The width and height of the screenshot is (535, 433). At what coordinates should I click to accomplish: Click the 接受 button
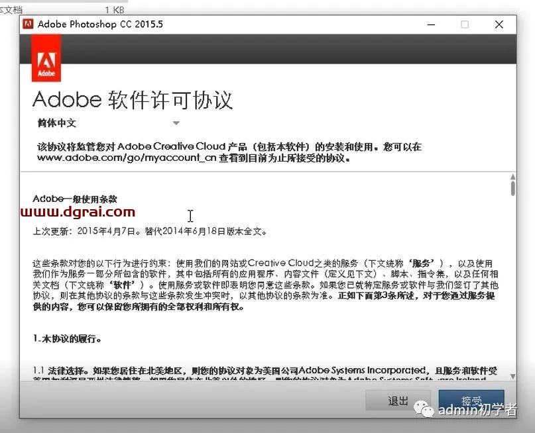click(471, 401)
